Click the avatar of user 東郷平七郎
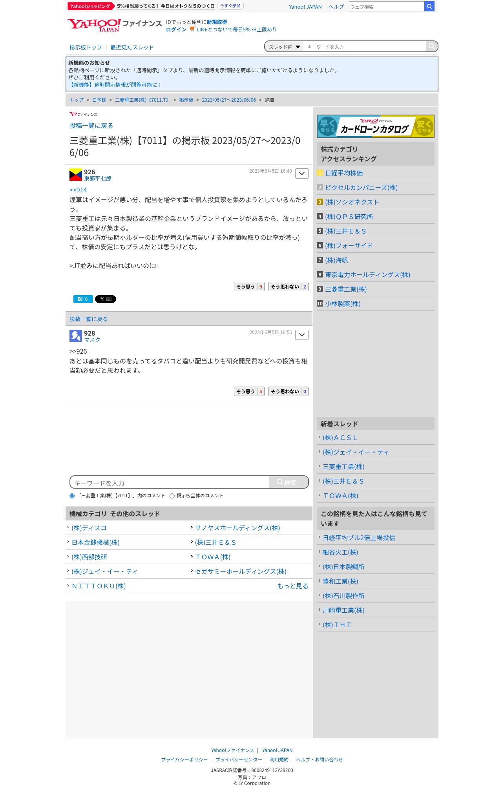This screenshot has width=504, height=785. click(x=76, y=175)
